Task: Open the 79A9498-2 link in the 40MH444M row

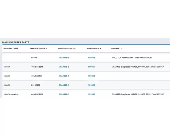Action: click(64, 76)
